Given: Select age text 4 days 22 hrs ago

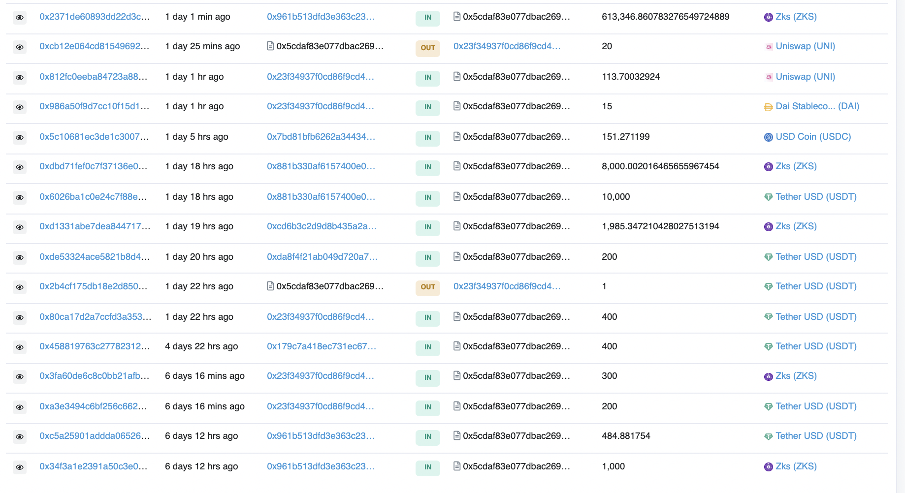Looking at the screenshot, I should (201, 346).
